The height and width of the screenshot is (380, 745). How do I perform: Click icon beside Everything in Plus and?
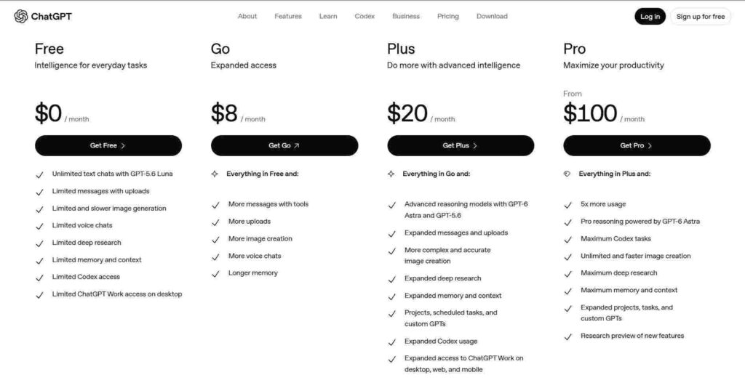point(567,174)
